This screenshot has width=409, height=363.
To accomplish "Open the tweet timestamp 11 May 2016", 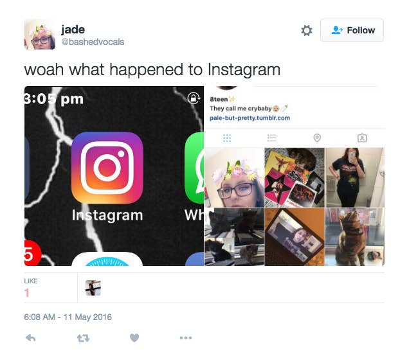I will [68, 317].
